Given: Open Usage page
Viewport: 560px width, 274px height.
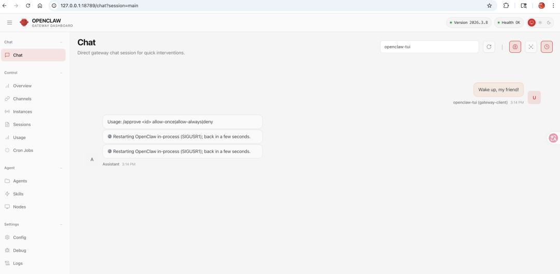Looking at the screenshot, I should click(33, 137).
